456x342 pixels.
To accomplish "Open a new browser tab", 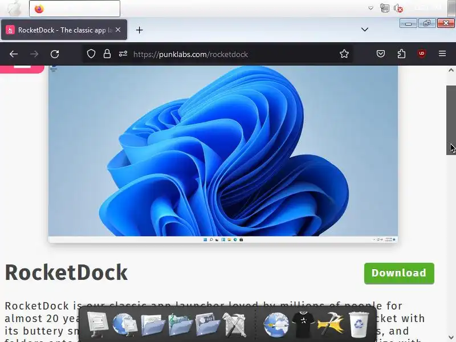I will tap(139, 30).
